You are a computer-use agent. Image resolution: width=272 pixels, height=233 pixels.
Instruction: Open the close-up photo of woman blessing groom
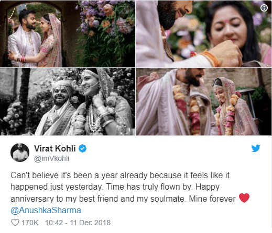pyautogui.click(x=204, y=33)
